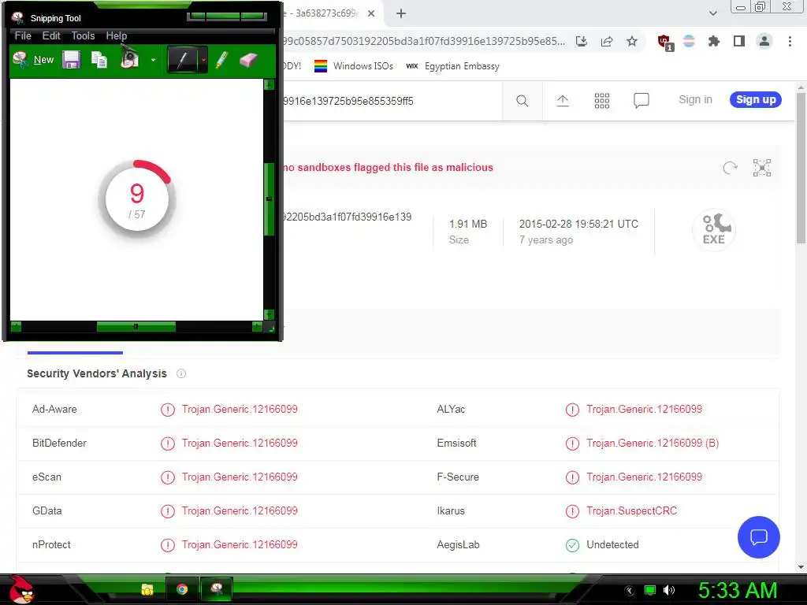The width and height of the screenshot is (807, 605).
Task: Open the similar files graph icon
Action: (762, 168)
